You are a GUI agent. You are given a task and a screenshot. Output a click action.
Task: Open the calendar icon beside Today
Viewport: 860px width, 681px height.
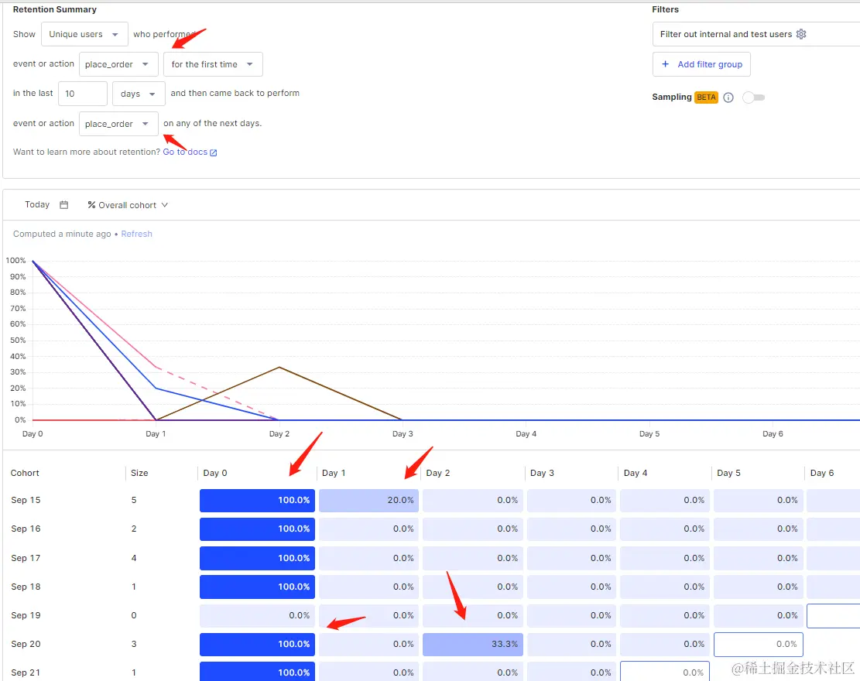click(64, 204)
